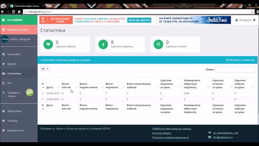This screenshot has height=146, width=259.
Task: Click the Сделано подписок stat card
Action: pos(120,44)
